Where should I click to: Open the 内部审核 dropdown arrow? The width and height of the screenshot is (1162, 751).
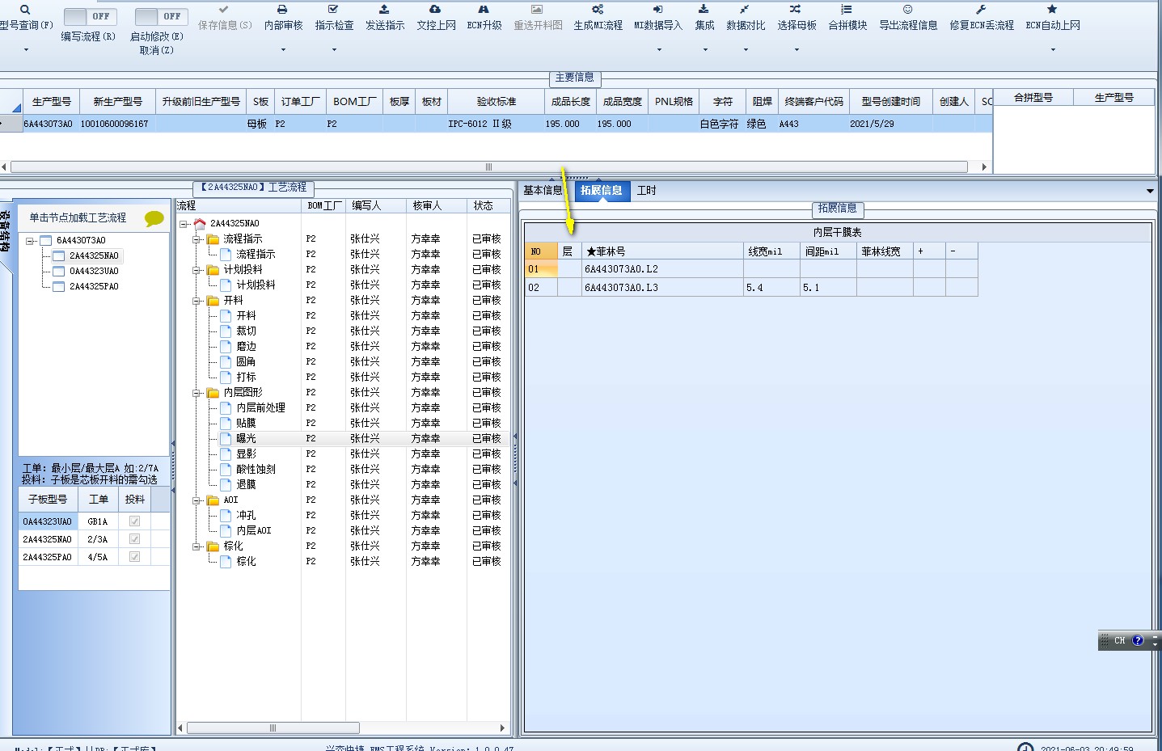coord(282,50)
